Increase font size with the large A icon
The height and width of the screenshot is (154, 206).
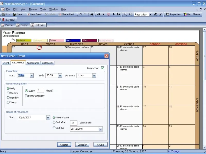(x=155, y=14)
